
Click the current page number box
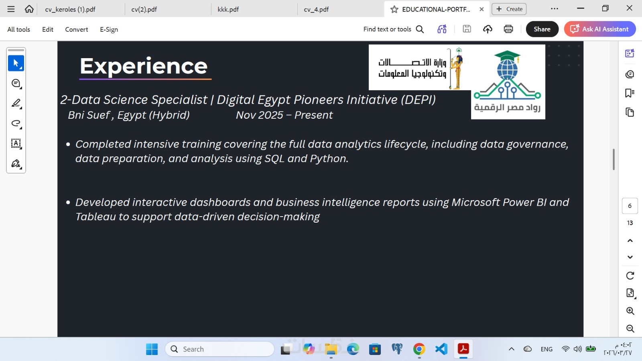(x=630, y=206)
